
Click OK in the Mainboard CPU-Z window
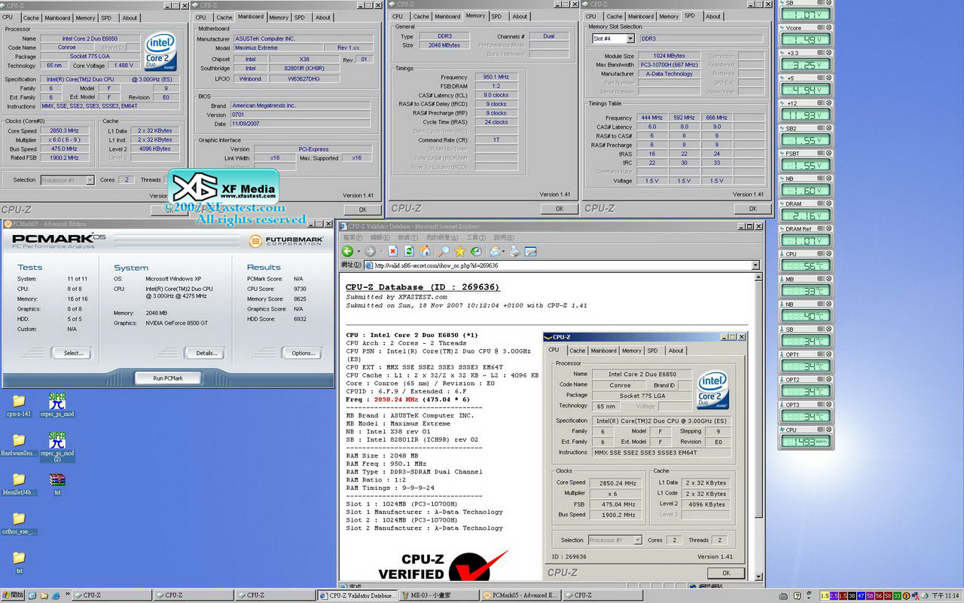coord(362,210)
